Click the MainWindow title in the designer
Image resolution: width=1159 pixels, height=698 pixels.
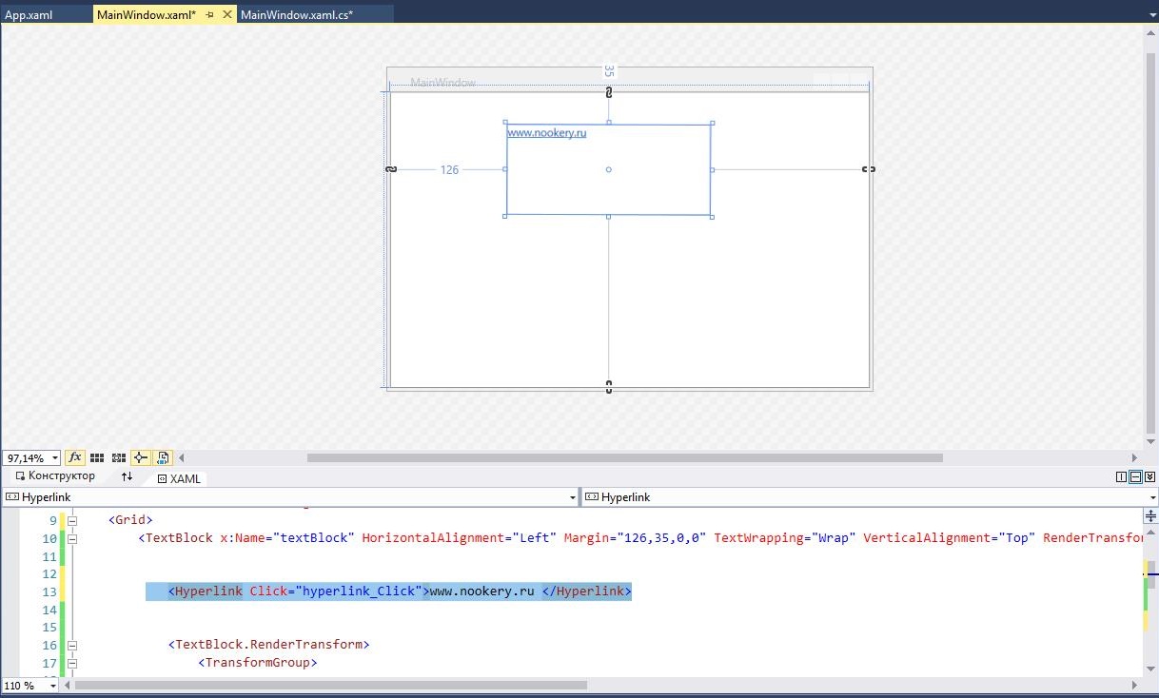442,83
